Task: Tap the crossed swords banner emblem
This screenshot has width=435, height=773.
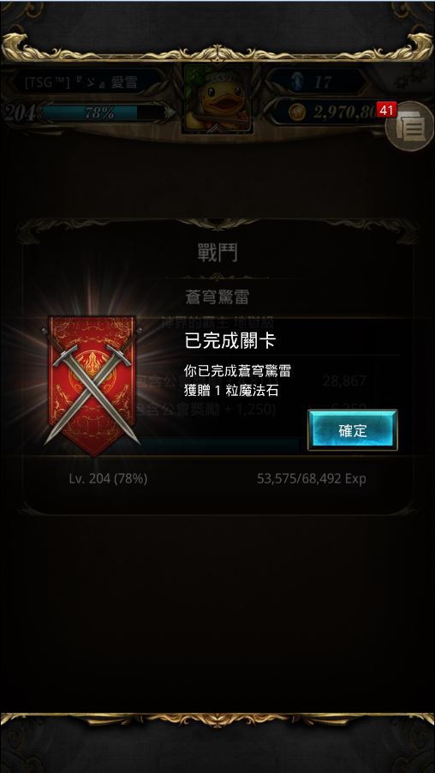Action: [92, 386]
